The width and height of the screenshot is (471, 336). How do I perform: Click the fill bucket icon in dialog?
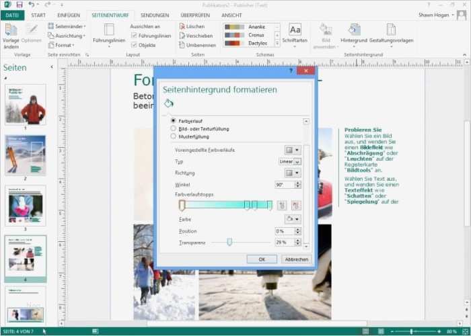[x=168, y=103]
